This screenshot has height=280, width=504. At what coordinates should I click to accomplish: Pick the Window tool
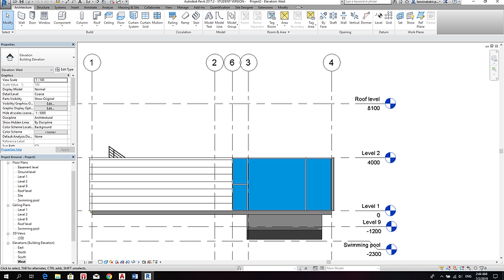coord(44,18)
